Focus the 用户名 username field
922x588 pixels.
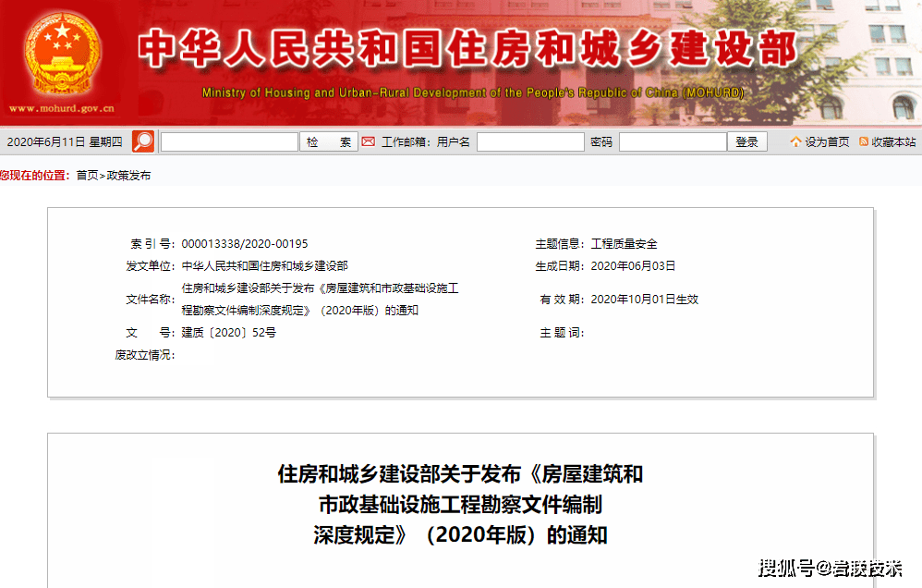coord(530,141)
